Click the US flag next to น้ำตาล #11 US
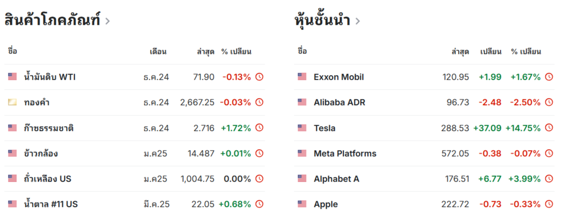The width and height of the screenshot is (561, 214). pyautogui.click(x=12, y=204)
